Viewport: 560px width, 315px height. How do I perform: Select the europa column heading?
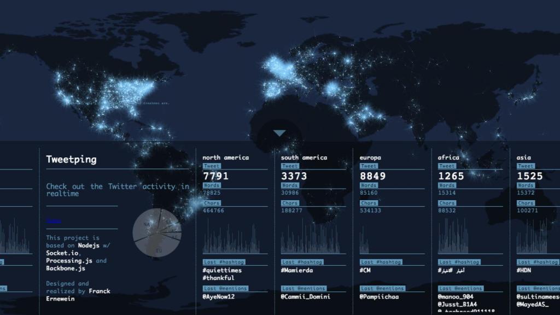[370, 157]
